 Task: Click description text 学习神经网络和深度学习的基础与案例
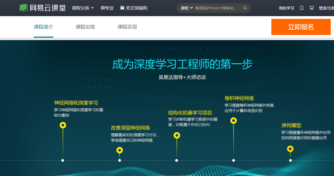(x=79, y=112)
